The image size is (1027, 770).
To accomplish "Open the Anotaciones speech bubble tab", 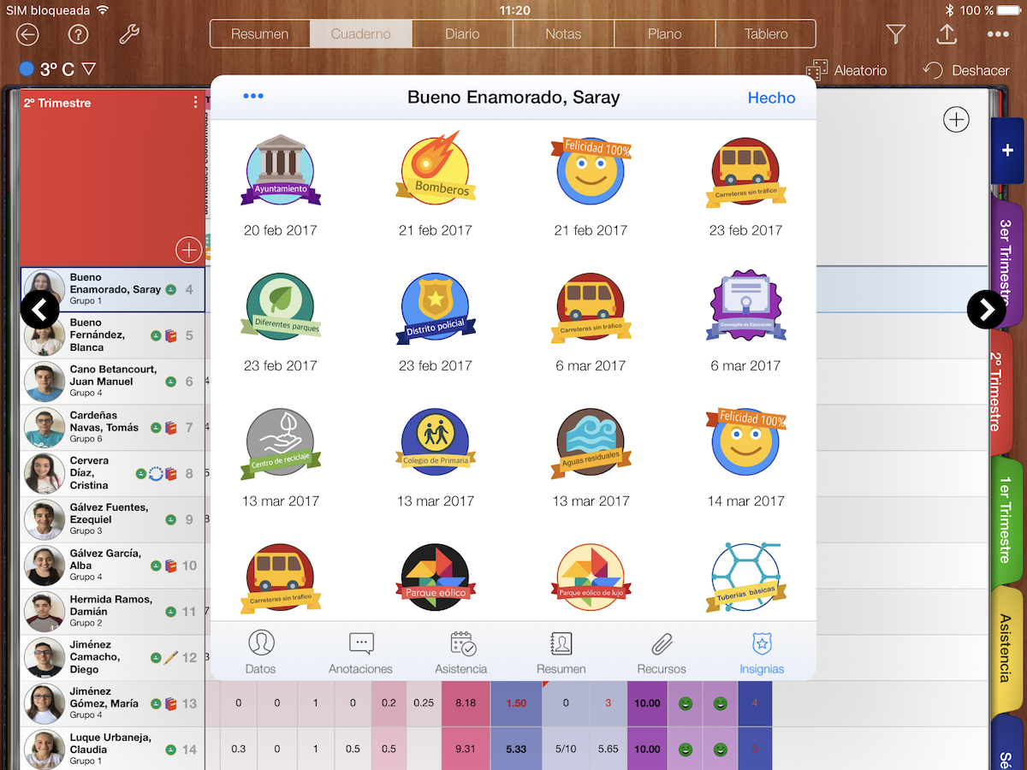I will point(360,644).
